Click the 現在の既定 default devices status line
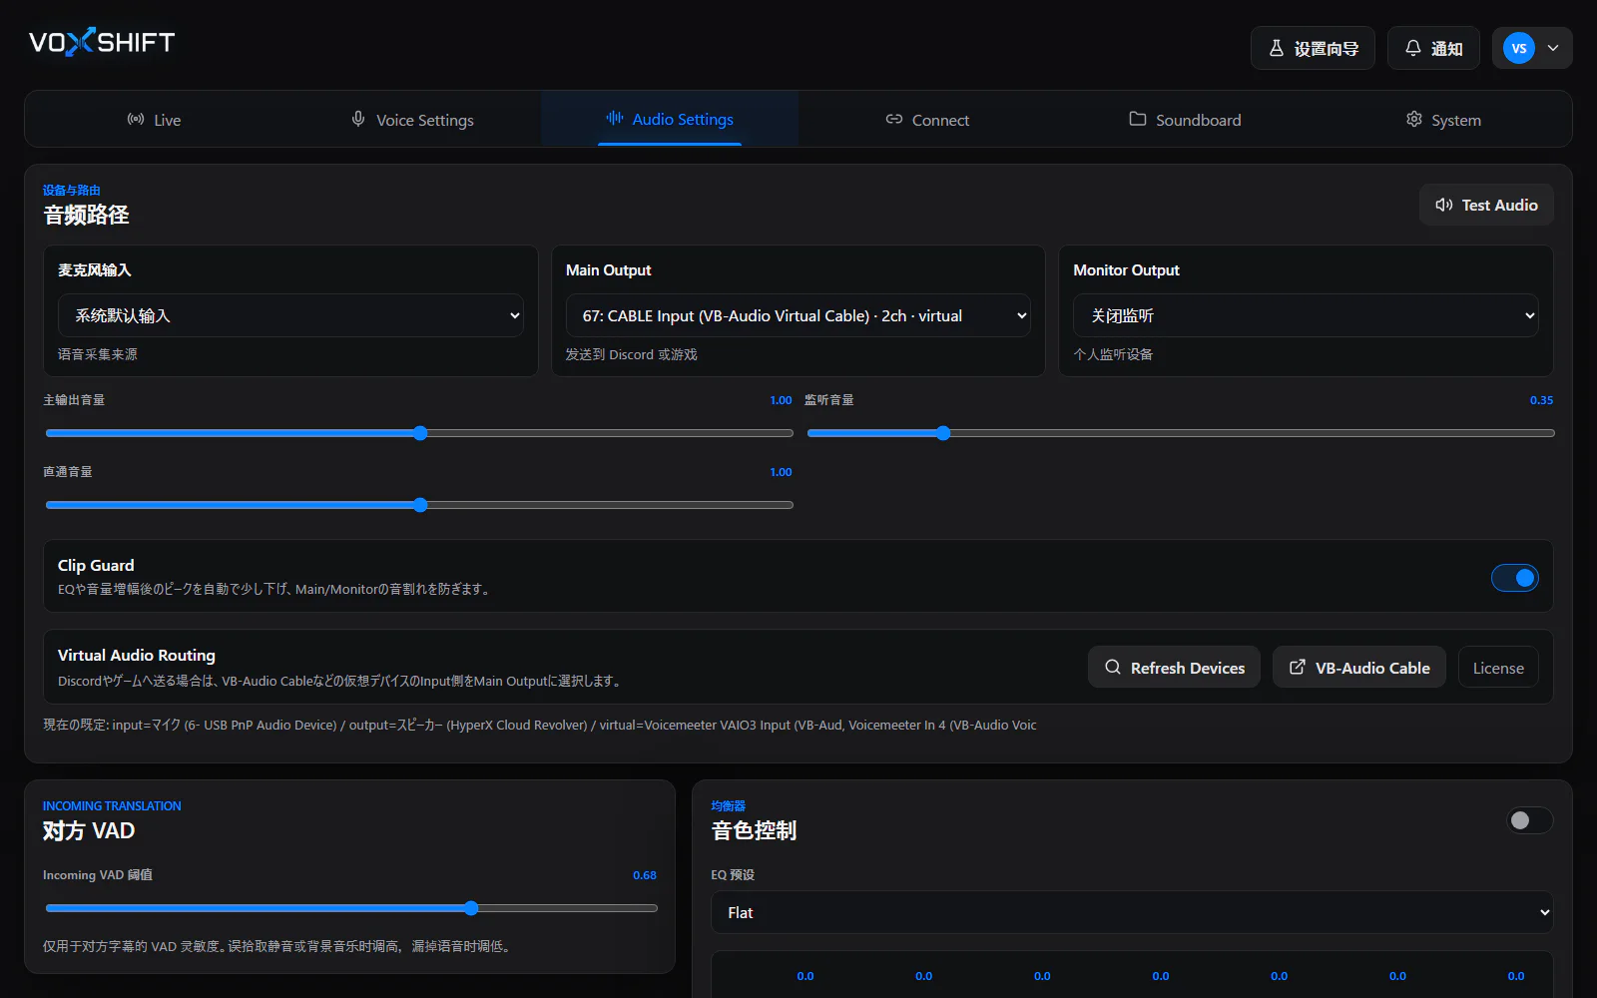1597x998 pixels. pyautogui.click(x=540, y=725)
